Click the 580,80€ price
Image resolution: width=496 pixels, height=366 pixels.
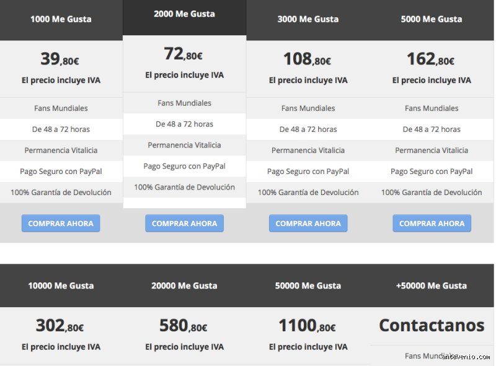pyautogui.click(x=184, y=326)
